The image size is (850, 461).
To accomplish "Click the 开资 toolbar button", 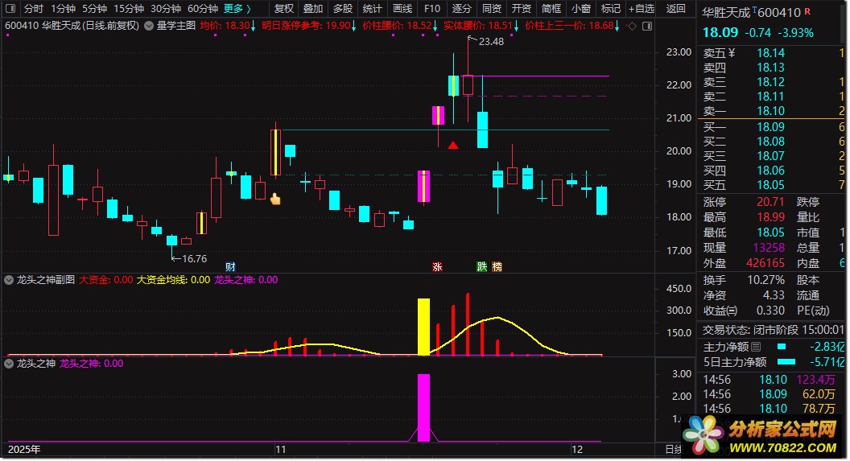I will point(522,9).
